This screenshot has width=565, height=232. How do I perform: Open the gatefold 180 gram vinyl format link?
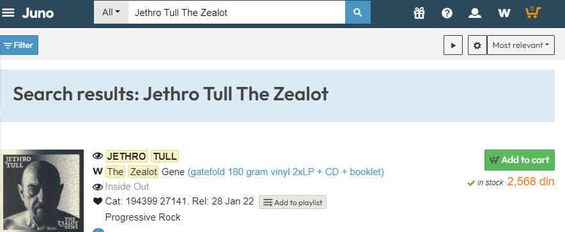click(x=286, y=172)
